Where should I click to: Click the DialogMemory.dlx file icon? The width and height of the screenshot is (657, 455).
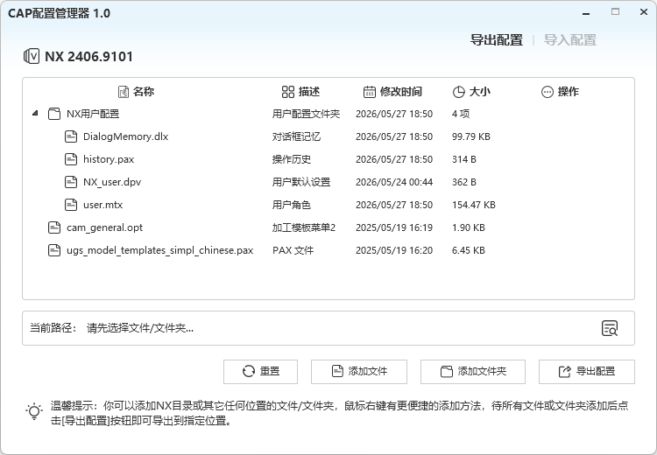tap(71, 136)
